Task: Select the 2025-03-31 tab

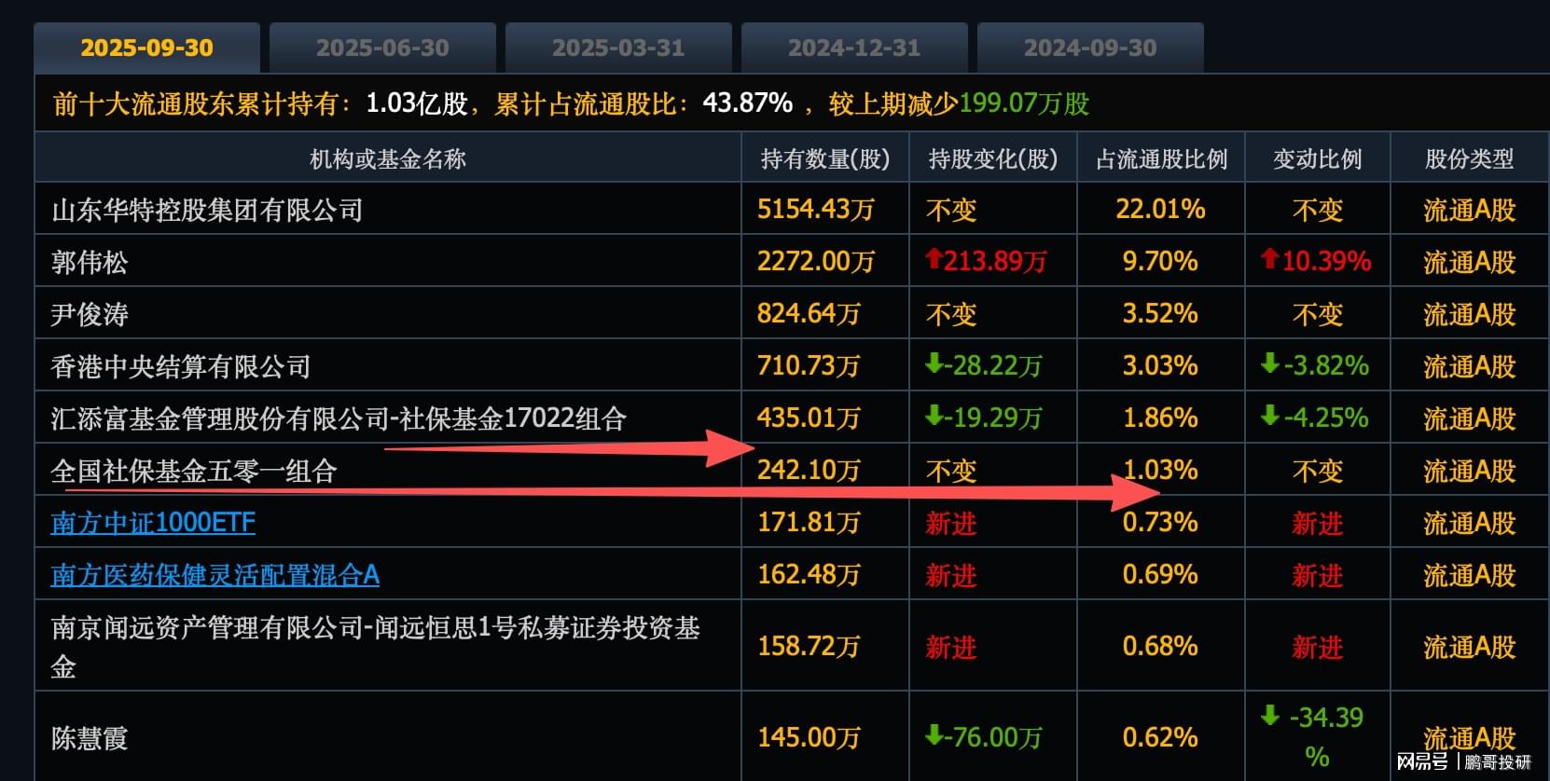Action: pyautogui.click(x=618, y=48)
